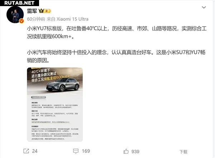Viewport: 215px width, 158px height.
Task: Click the paragraph beginning 小米汽车将始终坚持
Action: 116,56
